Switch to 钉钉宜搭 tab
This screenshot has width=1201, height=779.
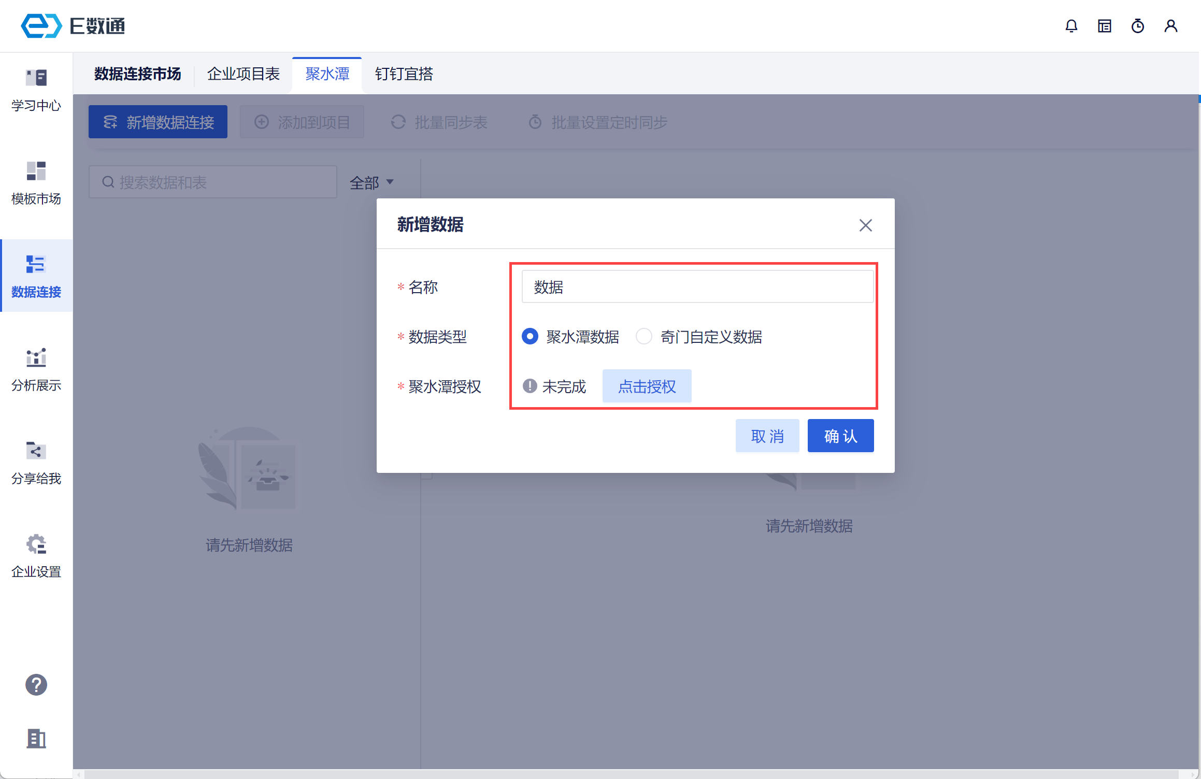coord(404,74)
